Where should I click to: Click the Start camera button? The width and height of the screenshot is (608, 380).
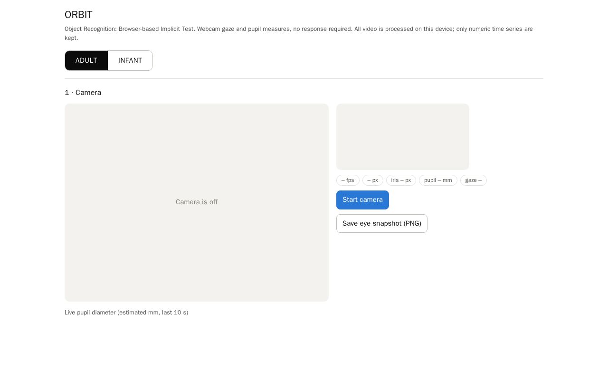pos(362,200)
